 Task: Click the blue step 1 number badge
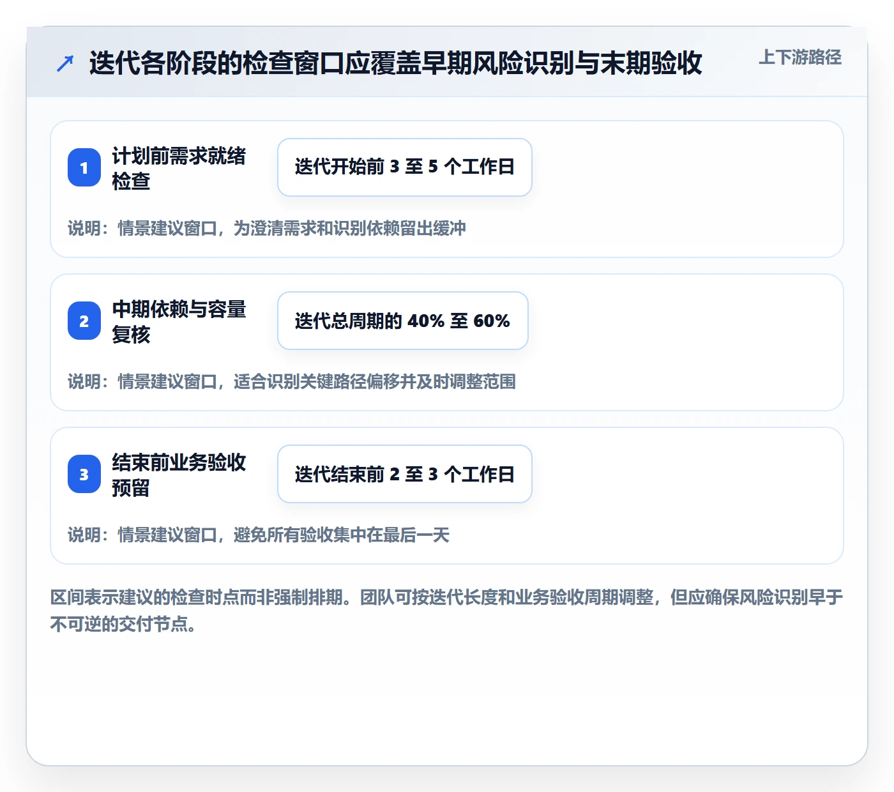pos(84,167)
